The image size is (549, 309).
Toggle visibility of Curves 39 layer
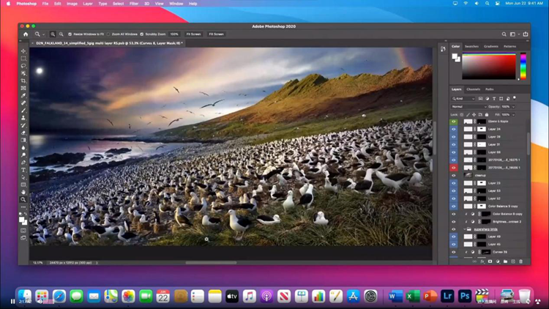tap(453, 252)
